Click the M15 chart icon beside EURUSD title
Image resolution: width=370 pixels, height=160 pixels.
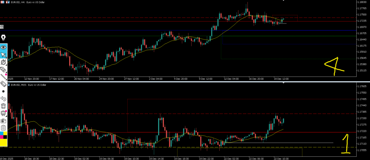click(9, 85)
